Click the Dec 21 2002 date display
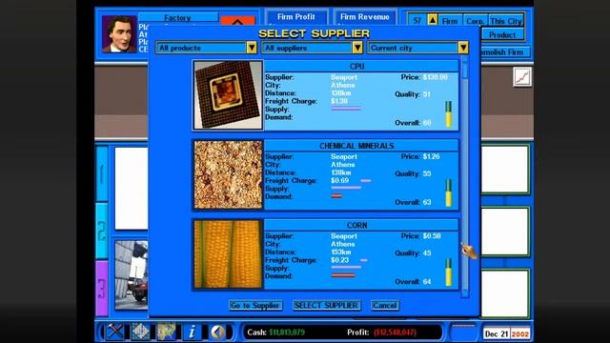This screenshot has height=343, width=610. [506, 334]
